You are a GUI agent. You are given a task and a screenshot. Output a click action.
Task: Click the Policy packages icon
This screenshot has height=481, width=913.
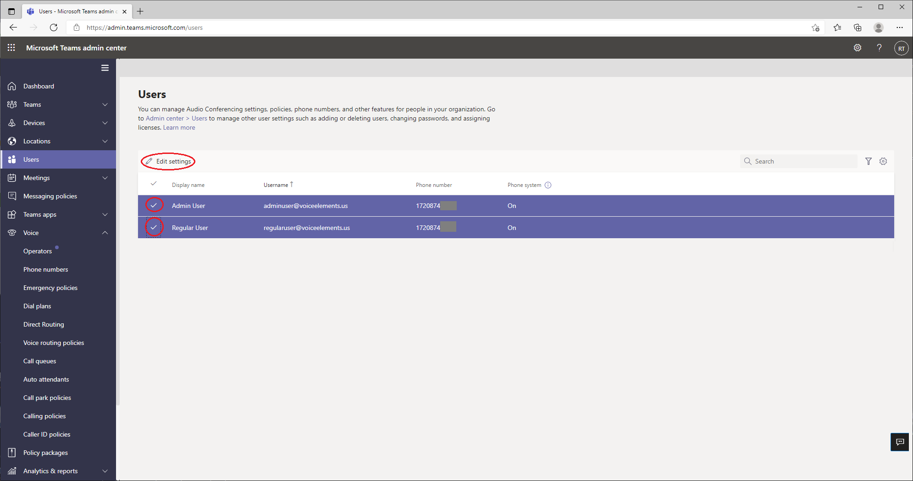click(x=12, y=453)
